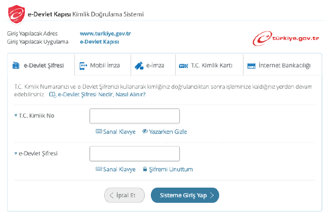The image size is (328, 216).
Task: Click the e-İmza tab icon
Action: 139,66
